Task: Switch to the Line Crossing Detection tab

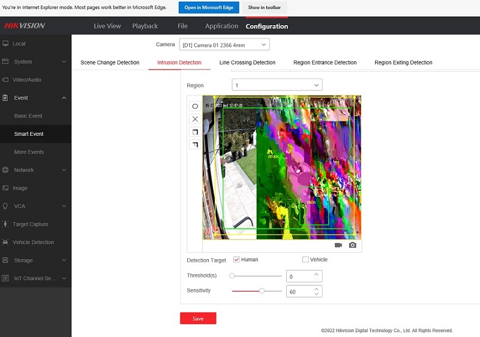Action: click(x=247, y=63)
